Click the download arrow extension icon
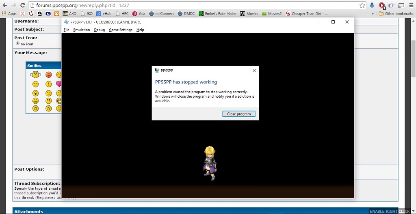Image resolution: width=416 pixels, height=214 pixels. click(x=372, y=5)
